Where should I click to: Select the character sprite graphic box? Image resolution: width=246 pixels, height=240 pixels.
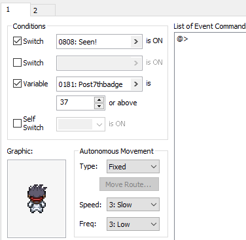point(37,199)
